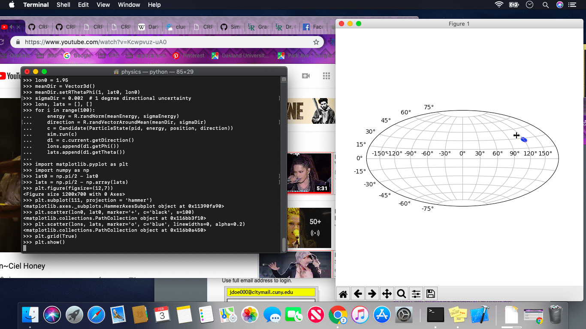Open the Help menu
Image resolution: width=586 pixels, height=329 pixels.
pos(154,5)
